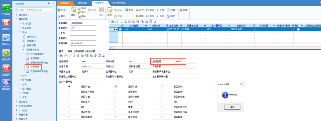Toggle the 是否采购 checkbox
The width and height of the screenshot is (321, 121).
click(162, 87)
